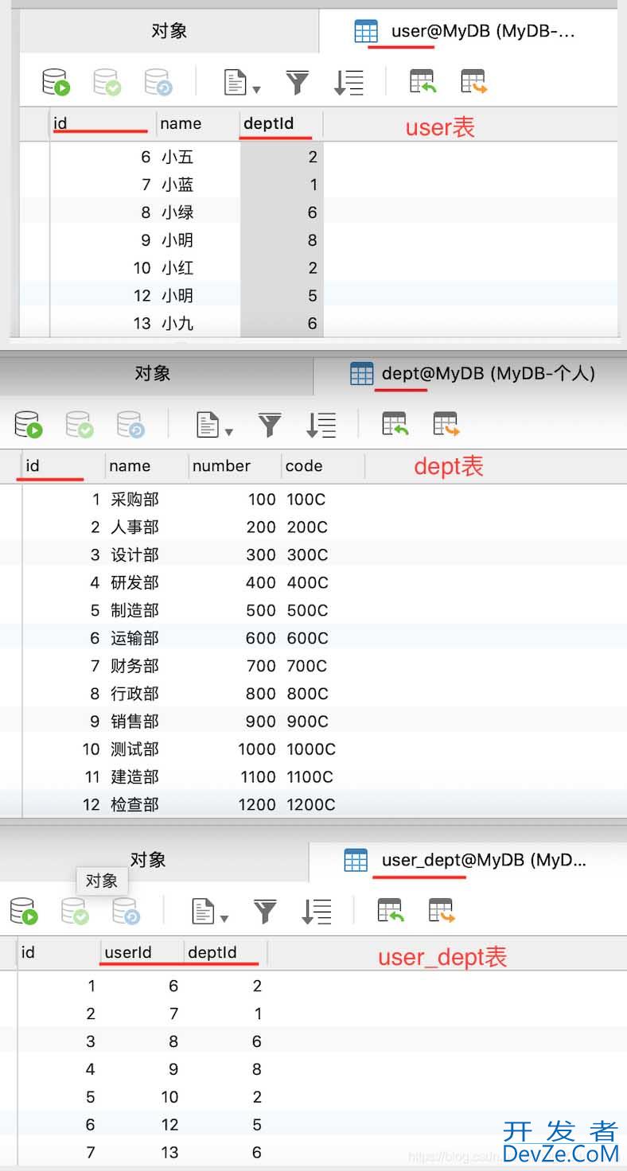Click code column header in dept table

[323, 466]
